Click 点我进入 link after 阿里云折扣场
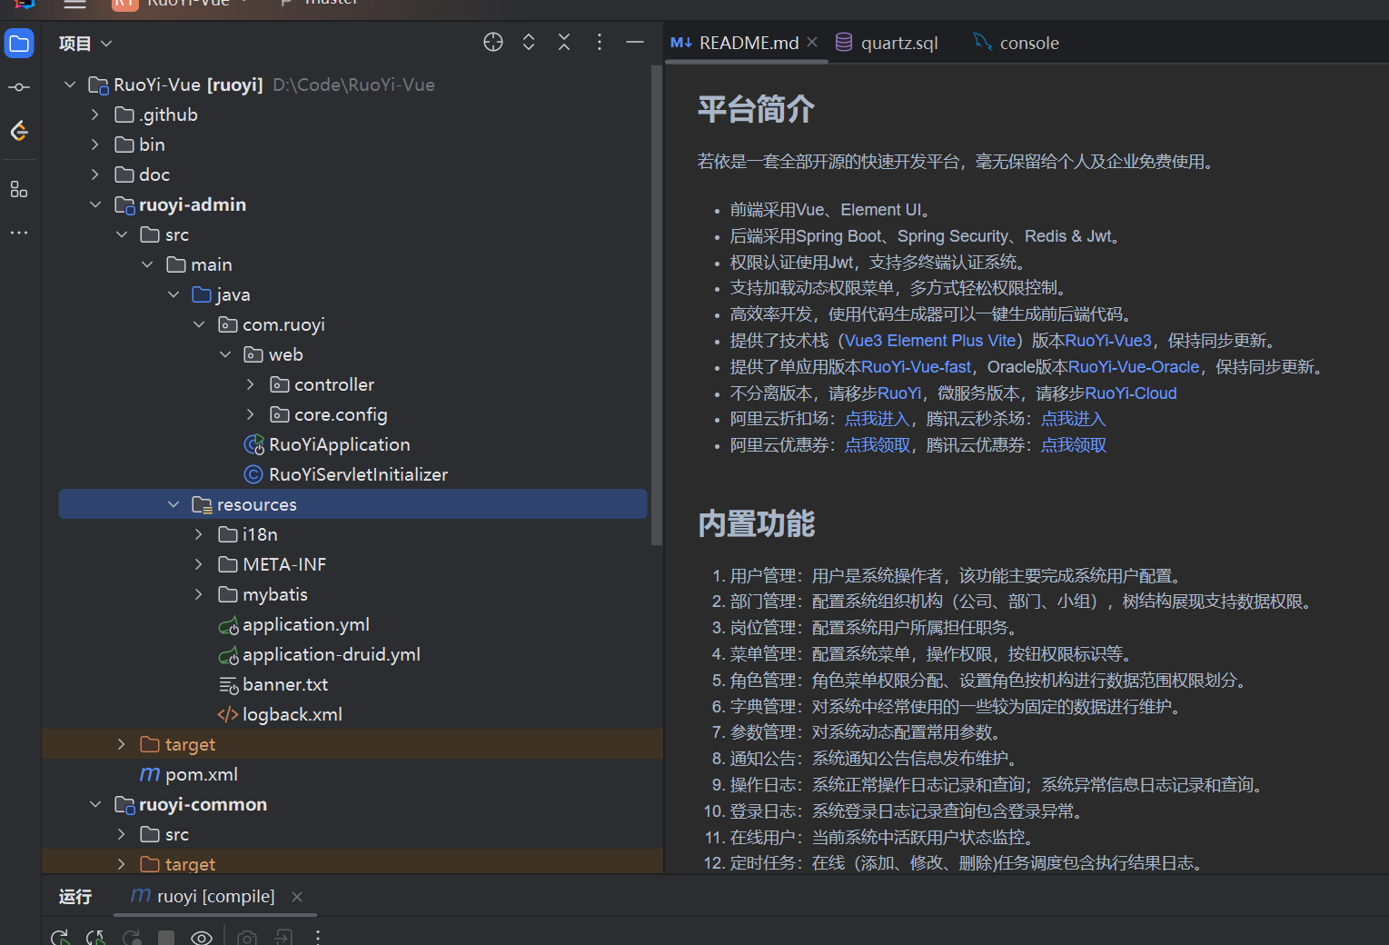The width and height of the screenshot is (1389, 945). [877, 419]
